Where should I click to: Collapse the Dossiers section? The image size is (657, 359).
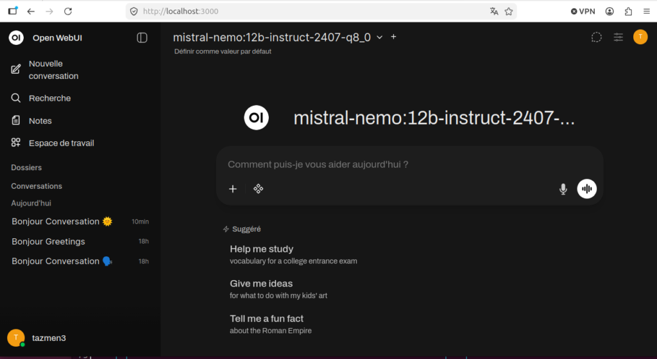[x=26, y=168]
